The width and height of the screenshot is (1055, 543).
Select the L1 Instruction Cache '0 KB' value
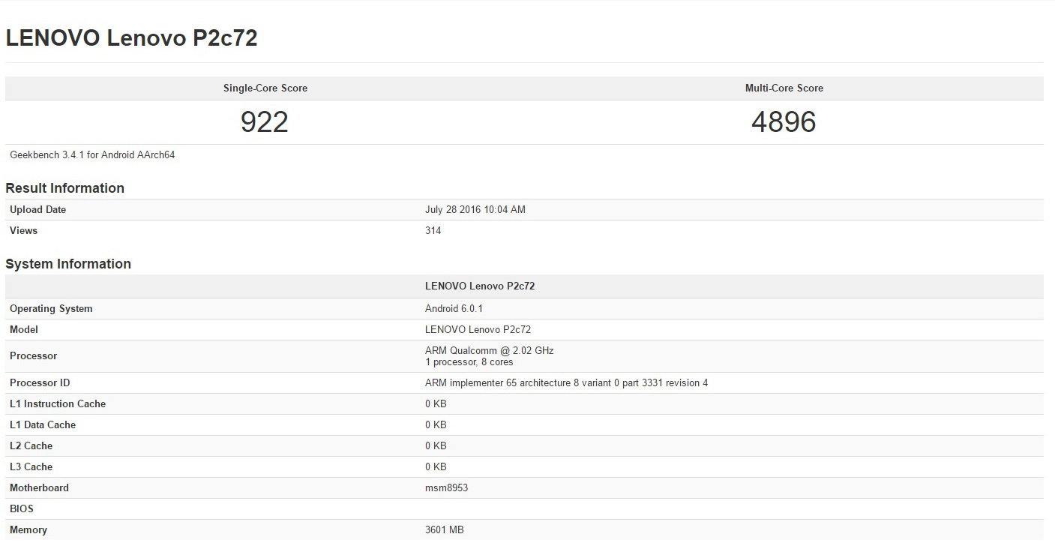pos(436,404)
